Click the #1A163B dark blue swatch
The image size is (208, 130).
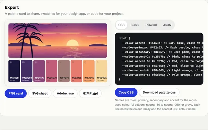pos(14,71)
